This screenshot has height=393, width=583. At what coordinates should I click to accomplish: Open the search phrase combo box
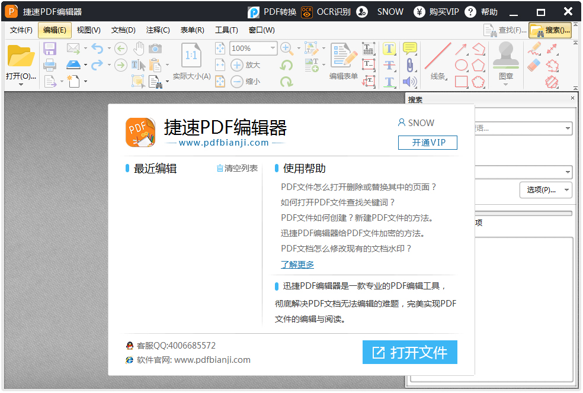524,128
